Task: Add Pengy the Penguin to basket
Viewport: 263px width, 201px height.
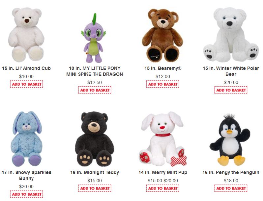Action: (231, 188)
